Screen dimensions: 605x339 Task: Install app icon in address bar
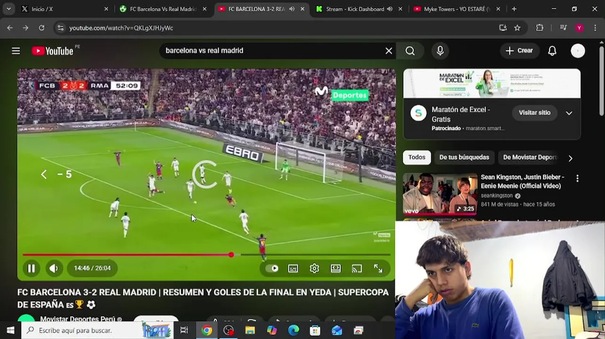point(503,28)
